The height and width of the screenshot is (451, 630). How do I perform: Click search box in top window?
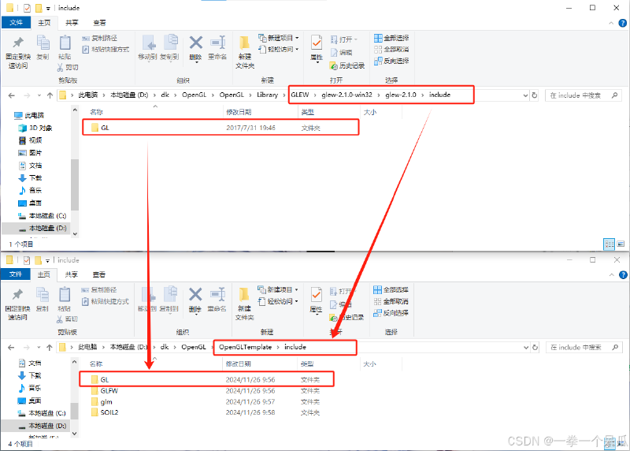[583, 95]
